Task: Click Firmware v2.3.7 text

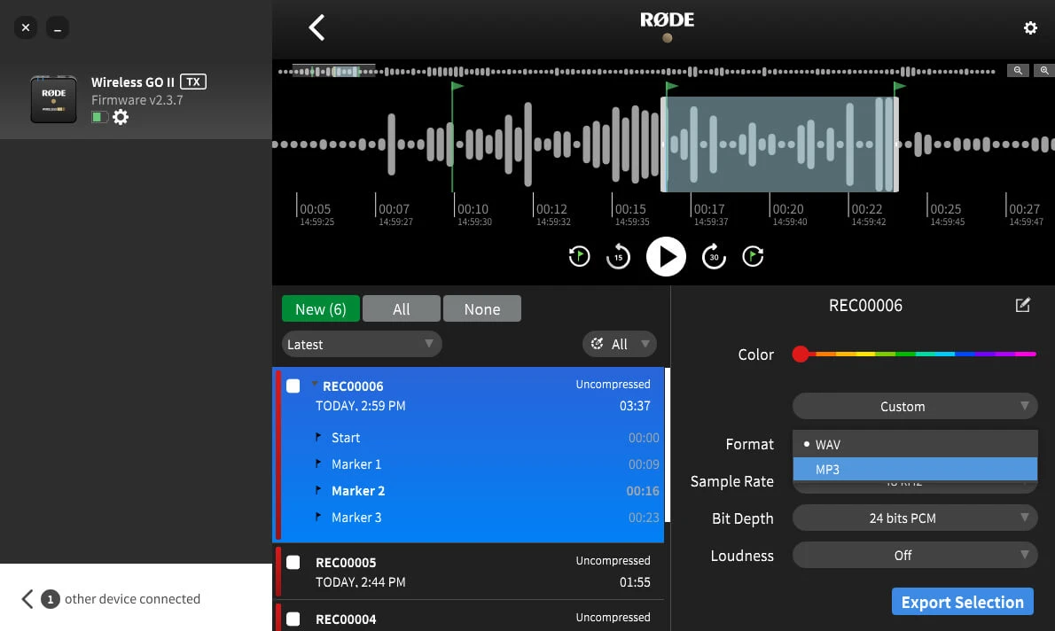Action: [x=137, y=99]
